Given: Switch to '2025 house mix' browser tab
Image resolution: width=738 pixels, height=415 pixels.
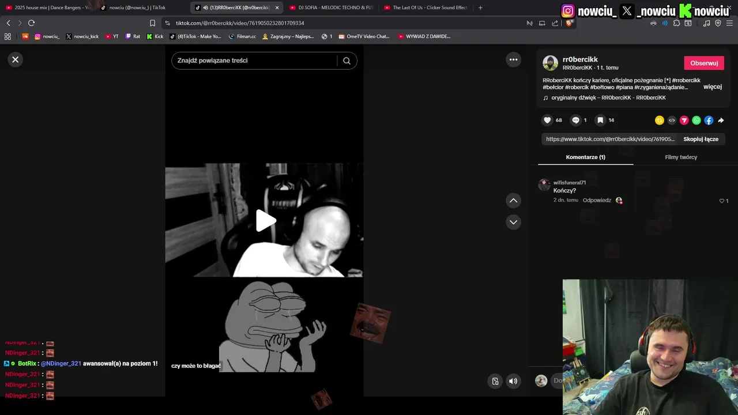Looking at the screenshot, I should pyautogui.click(x=49, y=7).
